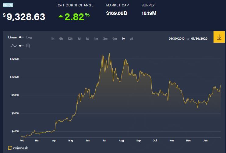This screenshot has width=226, height=153.
Task: Open the start date 01/30/2019 picker
Action: click(x=176, y=39)
